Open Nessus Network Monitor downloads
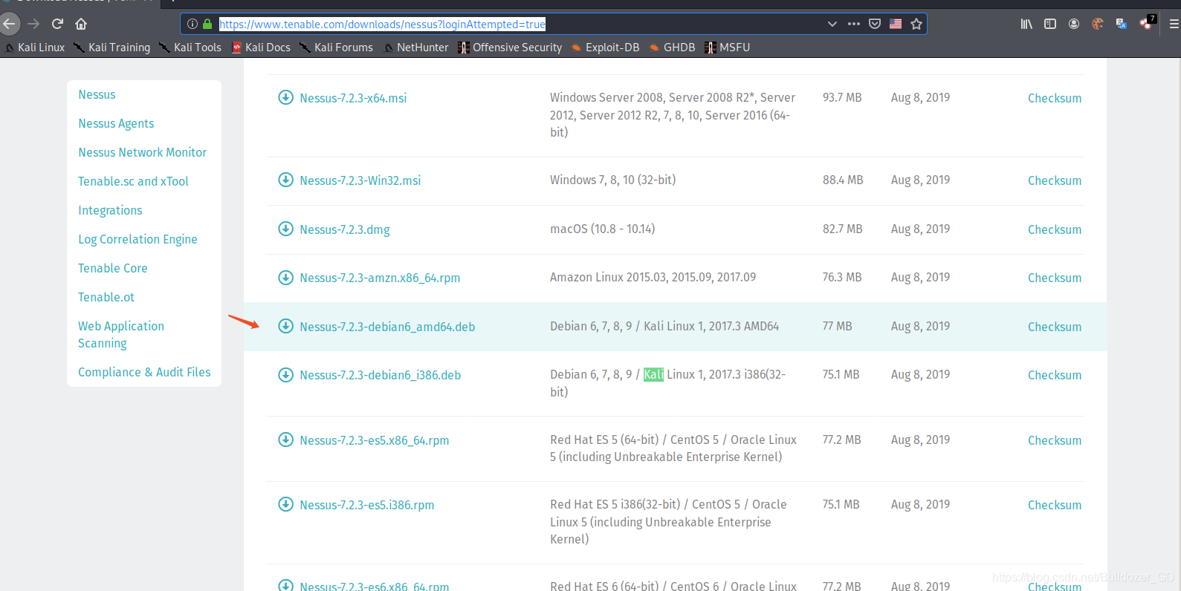1181x591 pixels. pos(143,152)
